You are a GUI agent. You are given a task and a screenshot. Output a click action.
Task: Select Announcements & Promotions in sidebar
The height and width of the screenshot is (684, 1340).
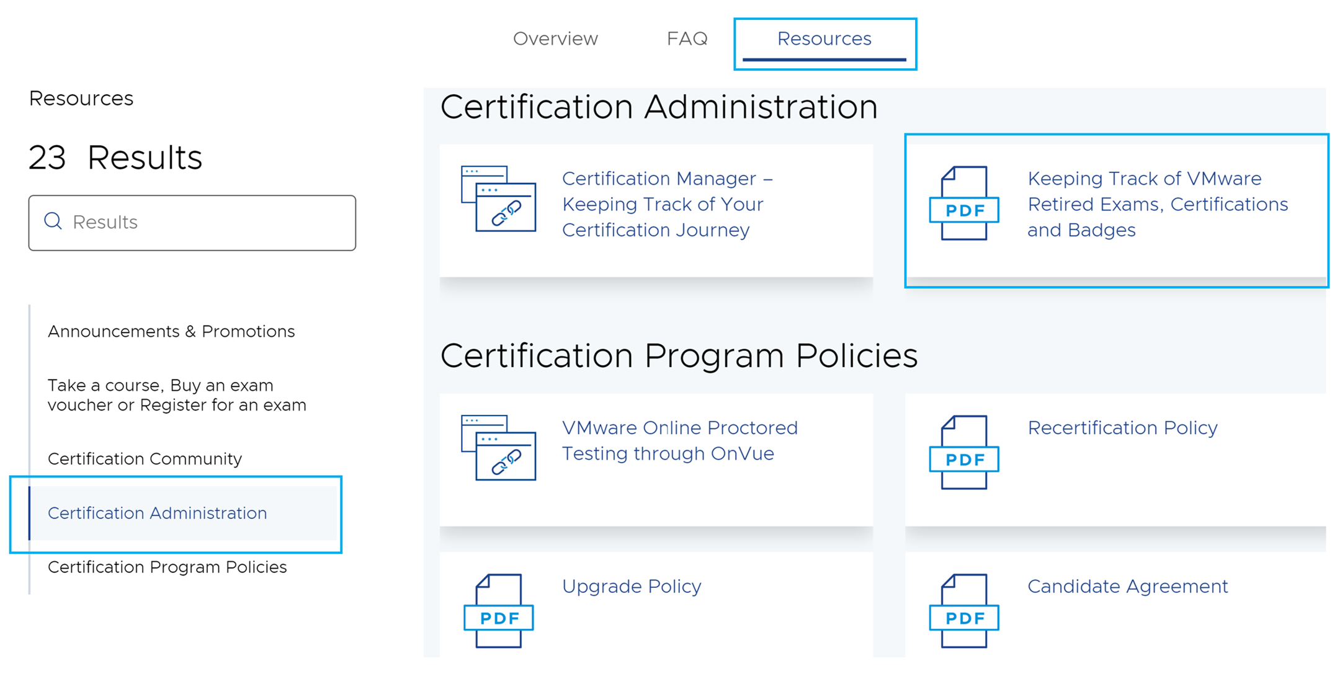pos(171,331)
